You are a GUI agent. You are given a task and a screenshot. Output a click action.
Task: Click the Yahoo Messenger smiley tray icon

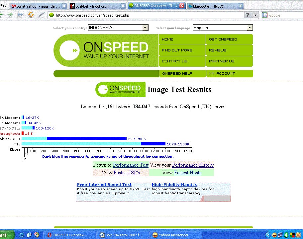click(x=274, y=235)
